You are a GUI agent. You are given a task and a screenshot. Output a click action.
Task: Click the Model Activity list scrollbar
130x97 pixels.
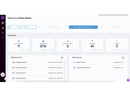64,71
